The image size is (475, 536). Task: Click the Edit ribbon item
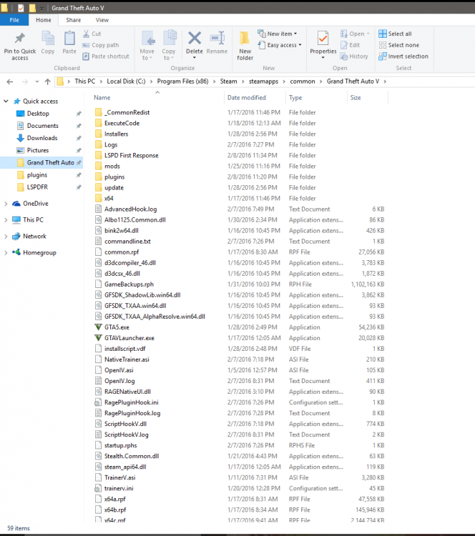tap(350, 45)
